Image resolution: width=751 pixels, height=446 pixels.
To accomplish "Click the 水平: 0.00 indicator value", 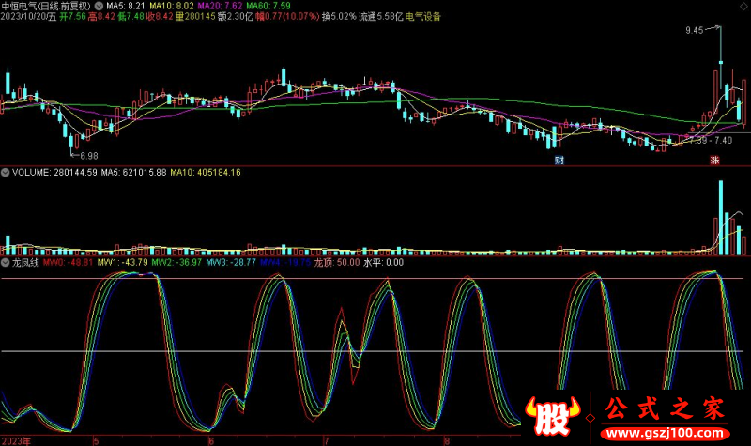I will (384, 263).
